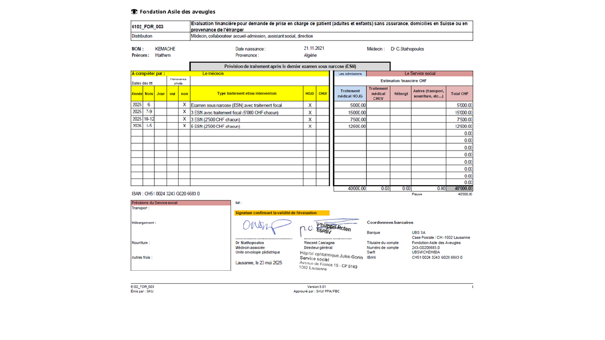Click the 6102_FOR_003 form code in header
The image size is (605, 340).
[148, 27]
